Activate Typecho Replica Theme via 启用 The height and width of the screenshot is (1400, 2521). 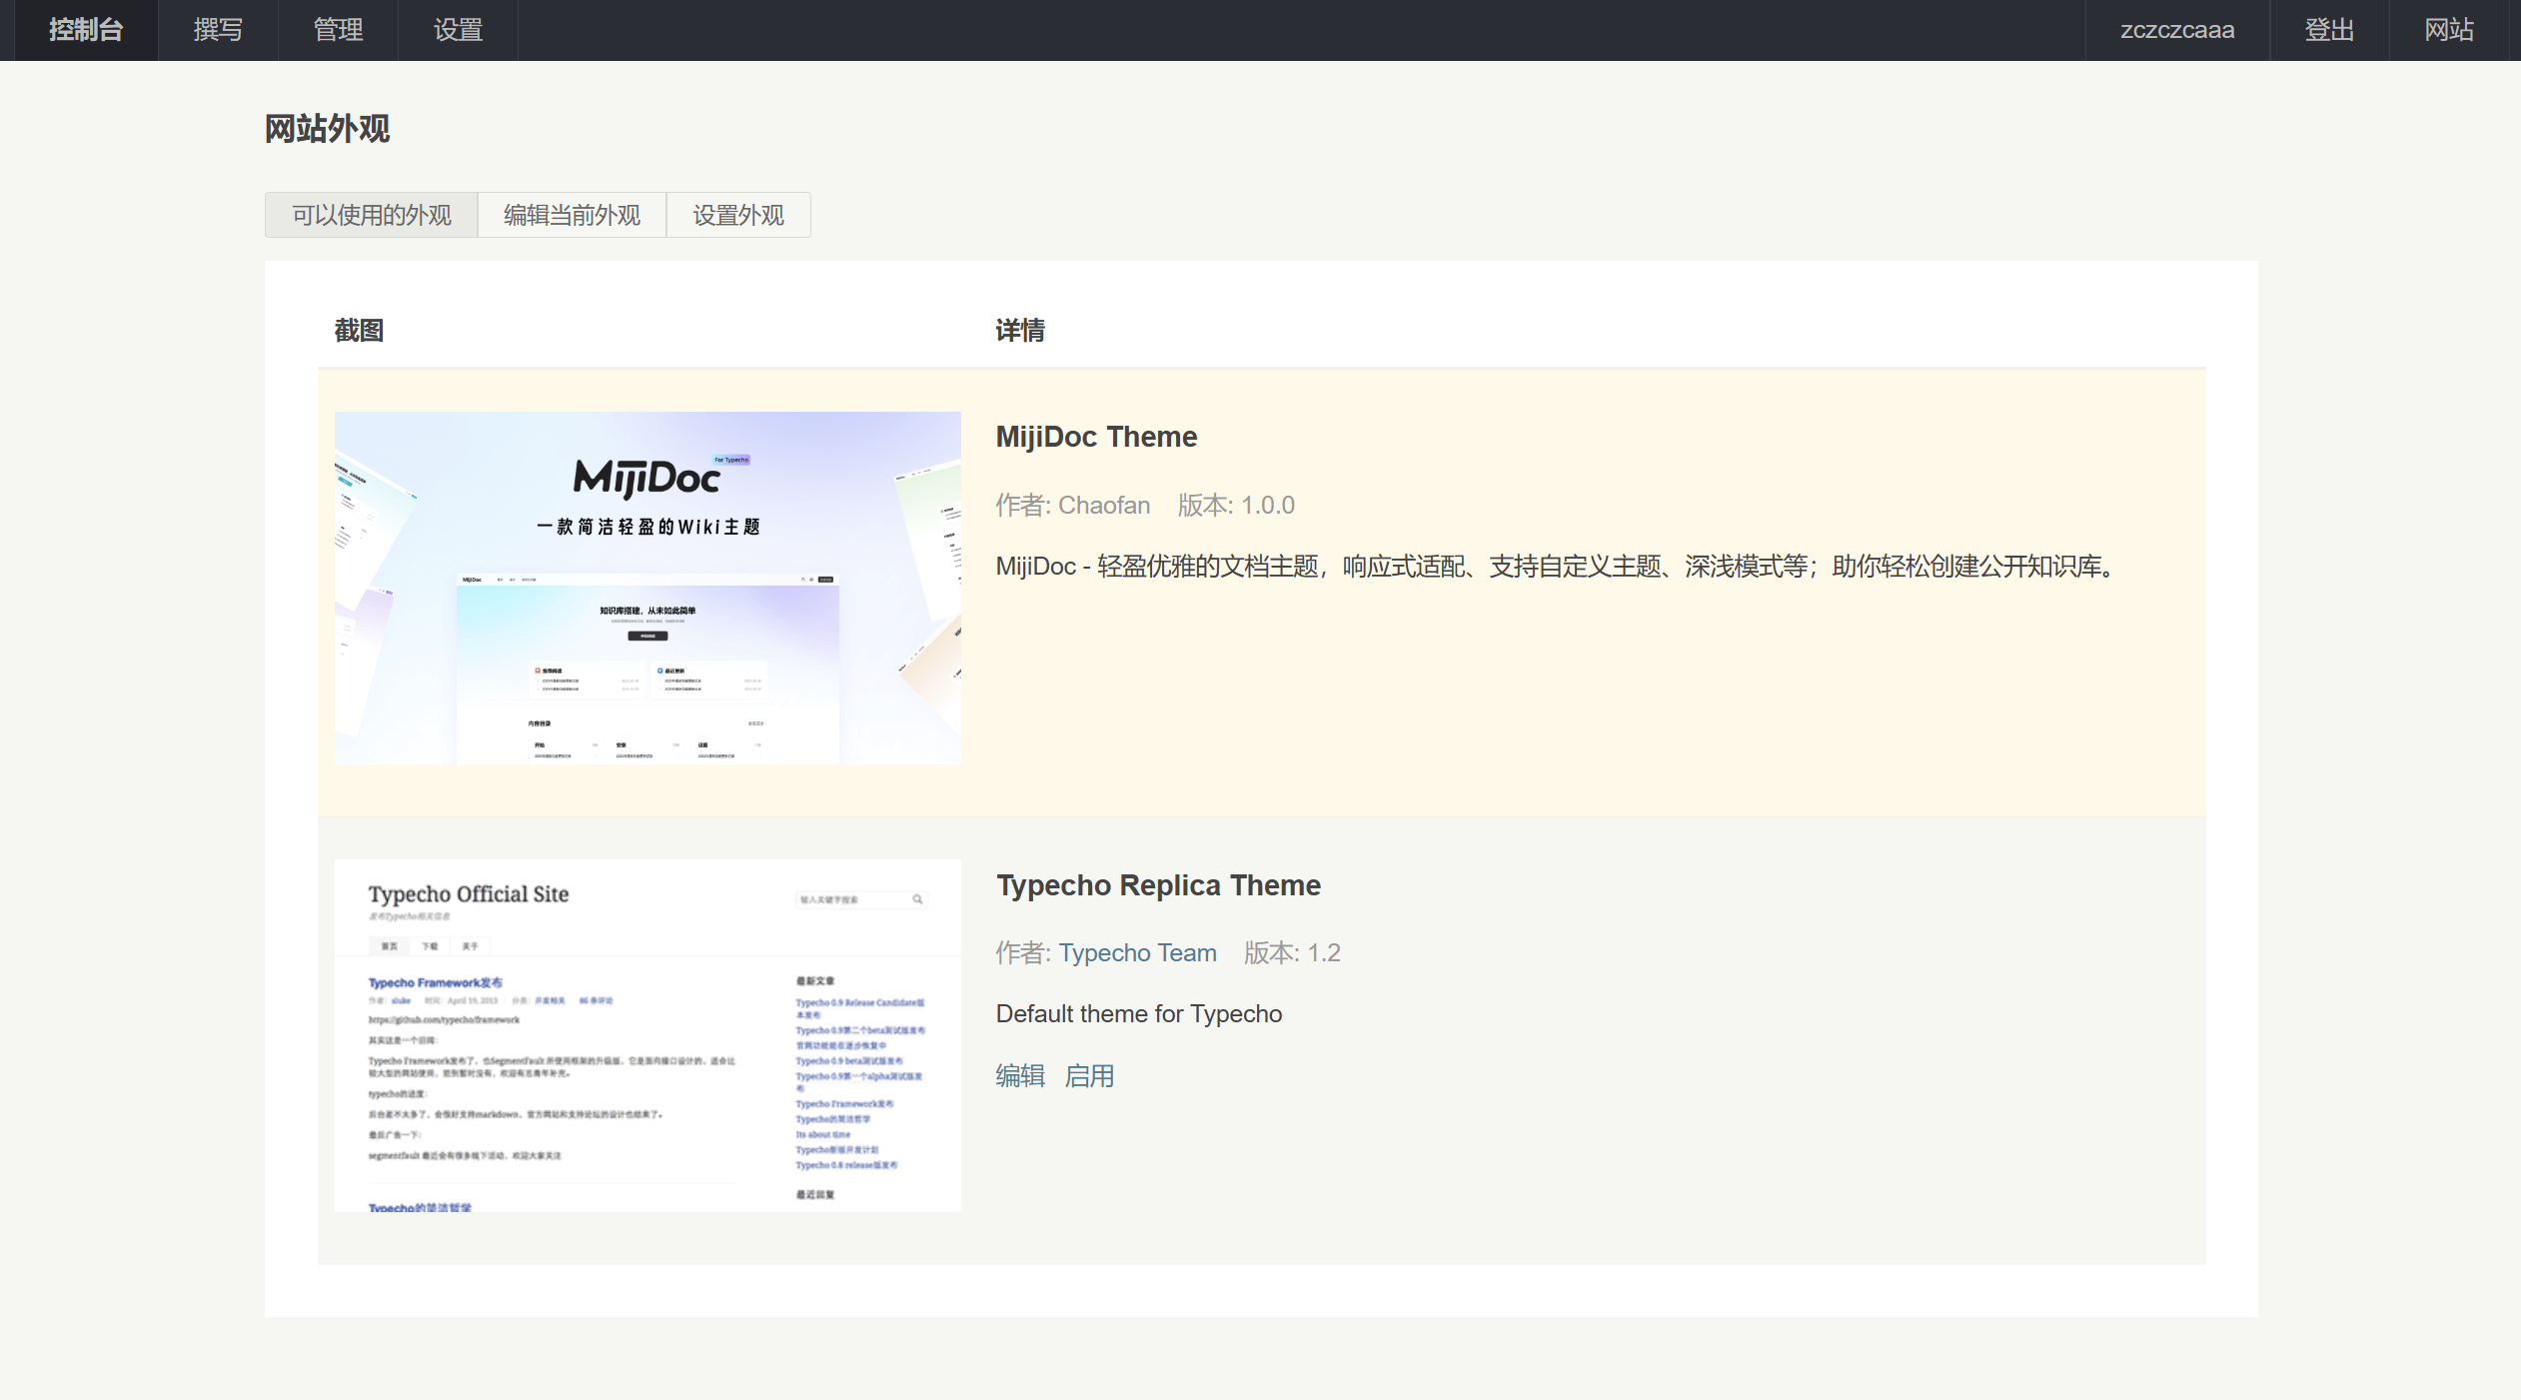click(x=1089, y=1075)
